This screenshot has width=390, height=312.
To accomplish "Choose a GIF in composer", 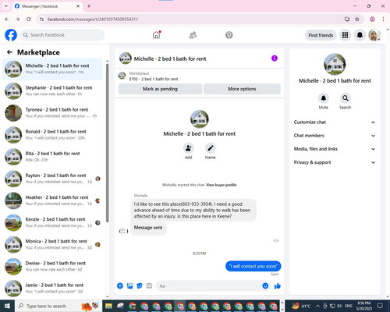I will 149,286.
